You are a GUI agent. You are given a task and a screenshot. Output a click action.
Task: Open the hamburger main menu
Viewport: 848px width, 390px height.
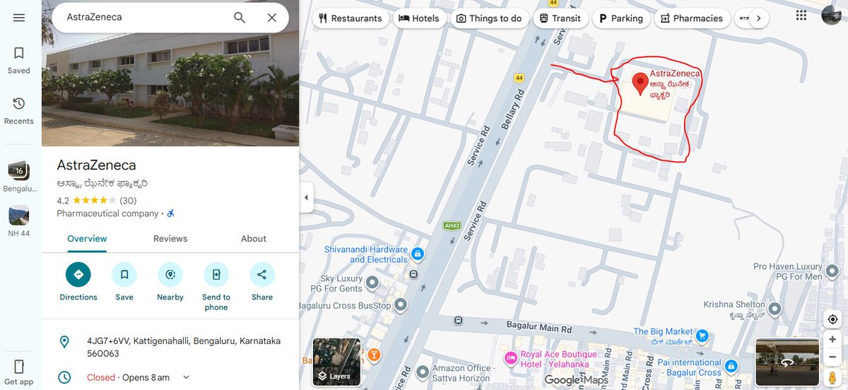point(19,18)
